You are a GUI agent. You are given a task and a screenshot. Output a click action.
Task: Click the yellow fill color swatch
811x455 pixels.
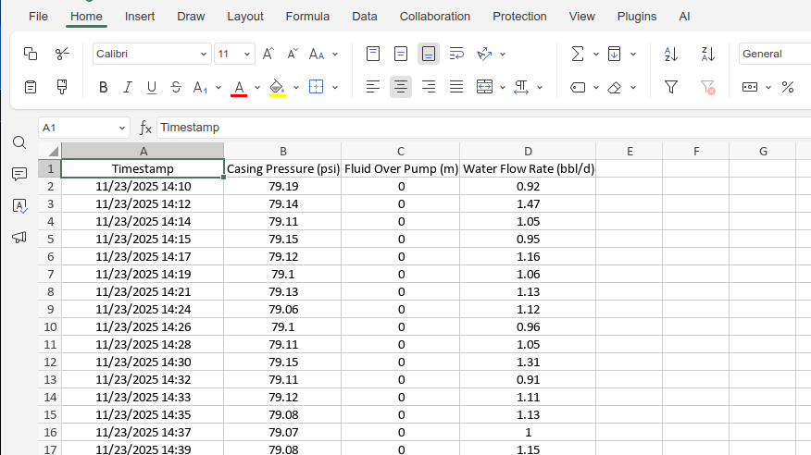coord(276,87)
